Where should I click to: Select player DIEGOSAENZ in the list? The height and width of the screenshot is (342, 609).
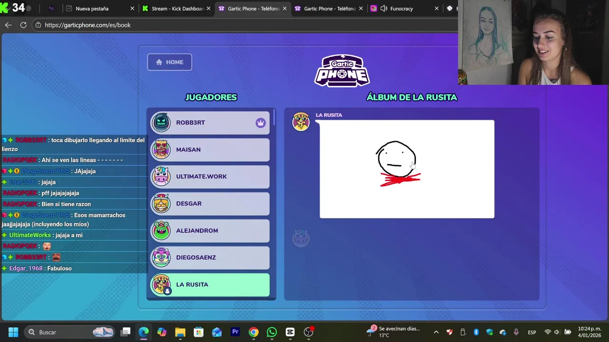(210, 257)
